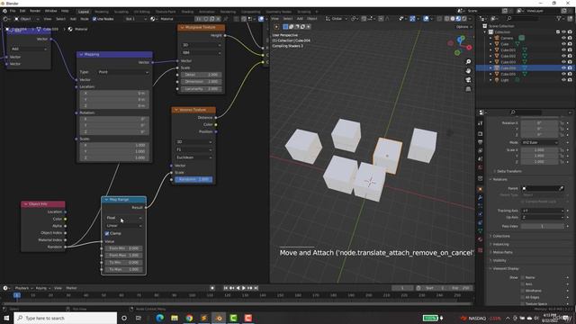Click the viewport Options button

point(463,27)
